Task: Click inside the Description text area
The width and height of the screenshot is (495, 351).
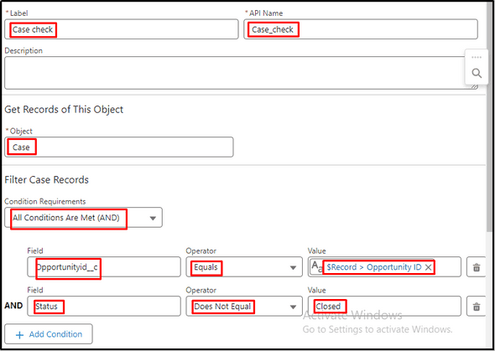Action: tap(241, 73)
